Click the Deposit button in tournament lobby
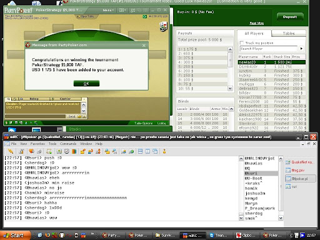Screen dimensions: 320x240 point(290,17)
